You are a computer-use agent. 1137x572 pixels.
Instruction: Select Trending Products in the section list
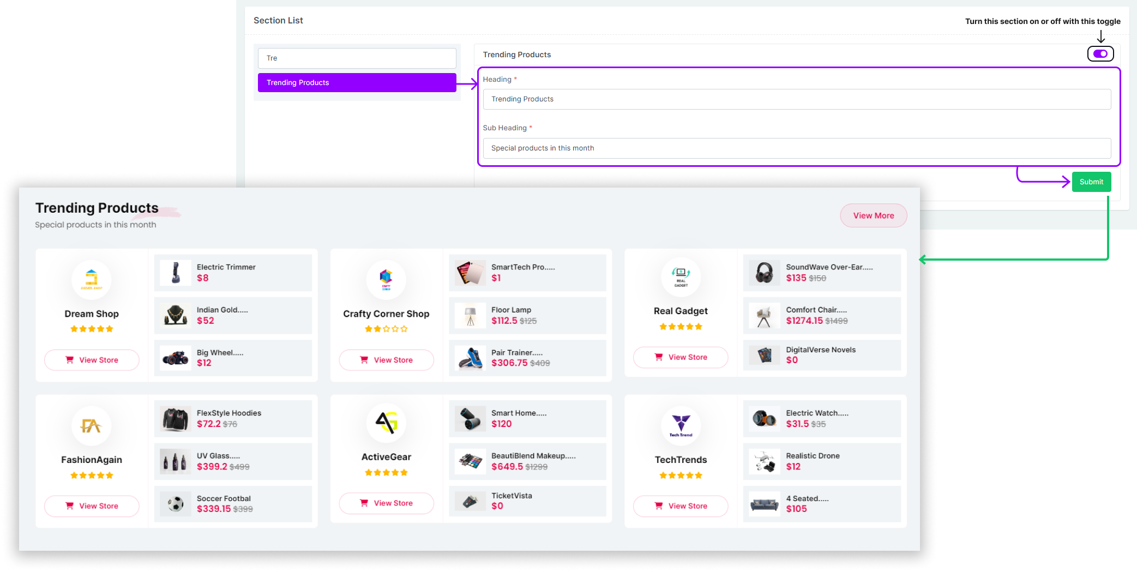(357, 83)
